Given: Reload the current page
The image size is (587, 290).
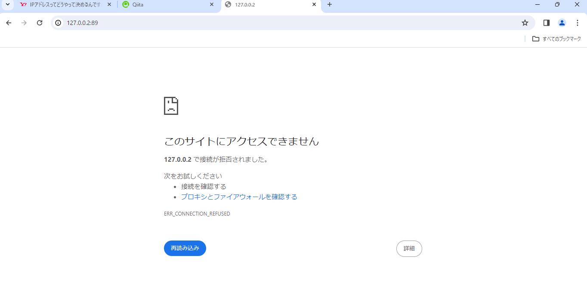Looking at the screenshot, I should (x=39, y=23).
